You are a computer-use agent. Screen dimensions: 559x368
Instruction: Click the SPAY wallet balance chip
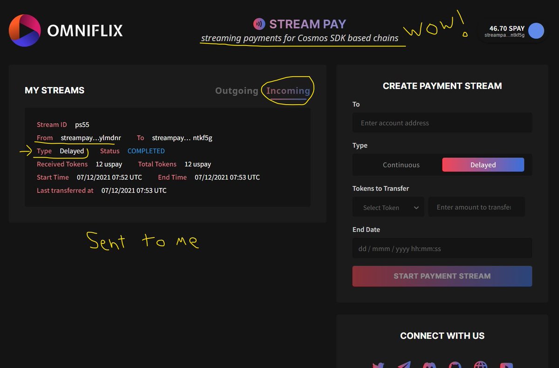point(511,31)
